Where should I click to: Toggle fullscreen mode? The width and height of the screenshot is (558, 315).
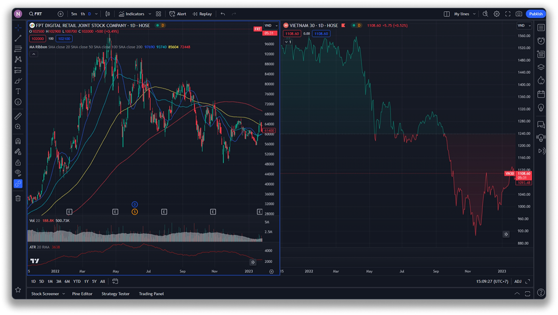[x=508, y=14]
